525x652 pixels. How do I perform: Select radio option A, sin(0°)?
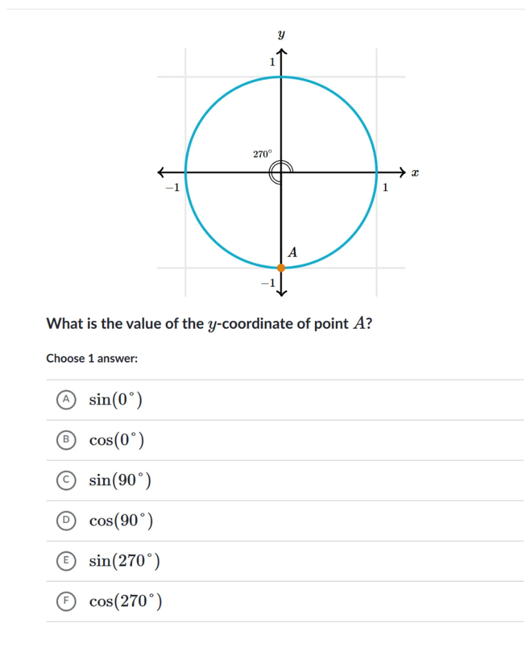(x=66, y=399)
